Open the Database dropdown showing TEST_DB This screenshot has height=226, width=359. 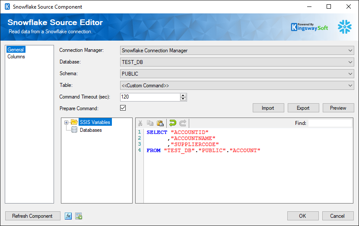click(237, 62)
